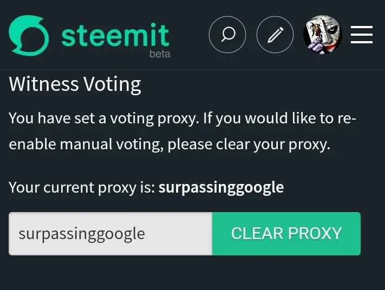Click the CLEAR PROXY button

pos(286,234)
